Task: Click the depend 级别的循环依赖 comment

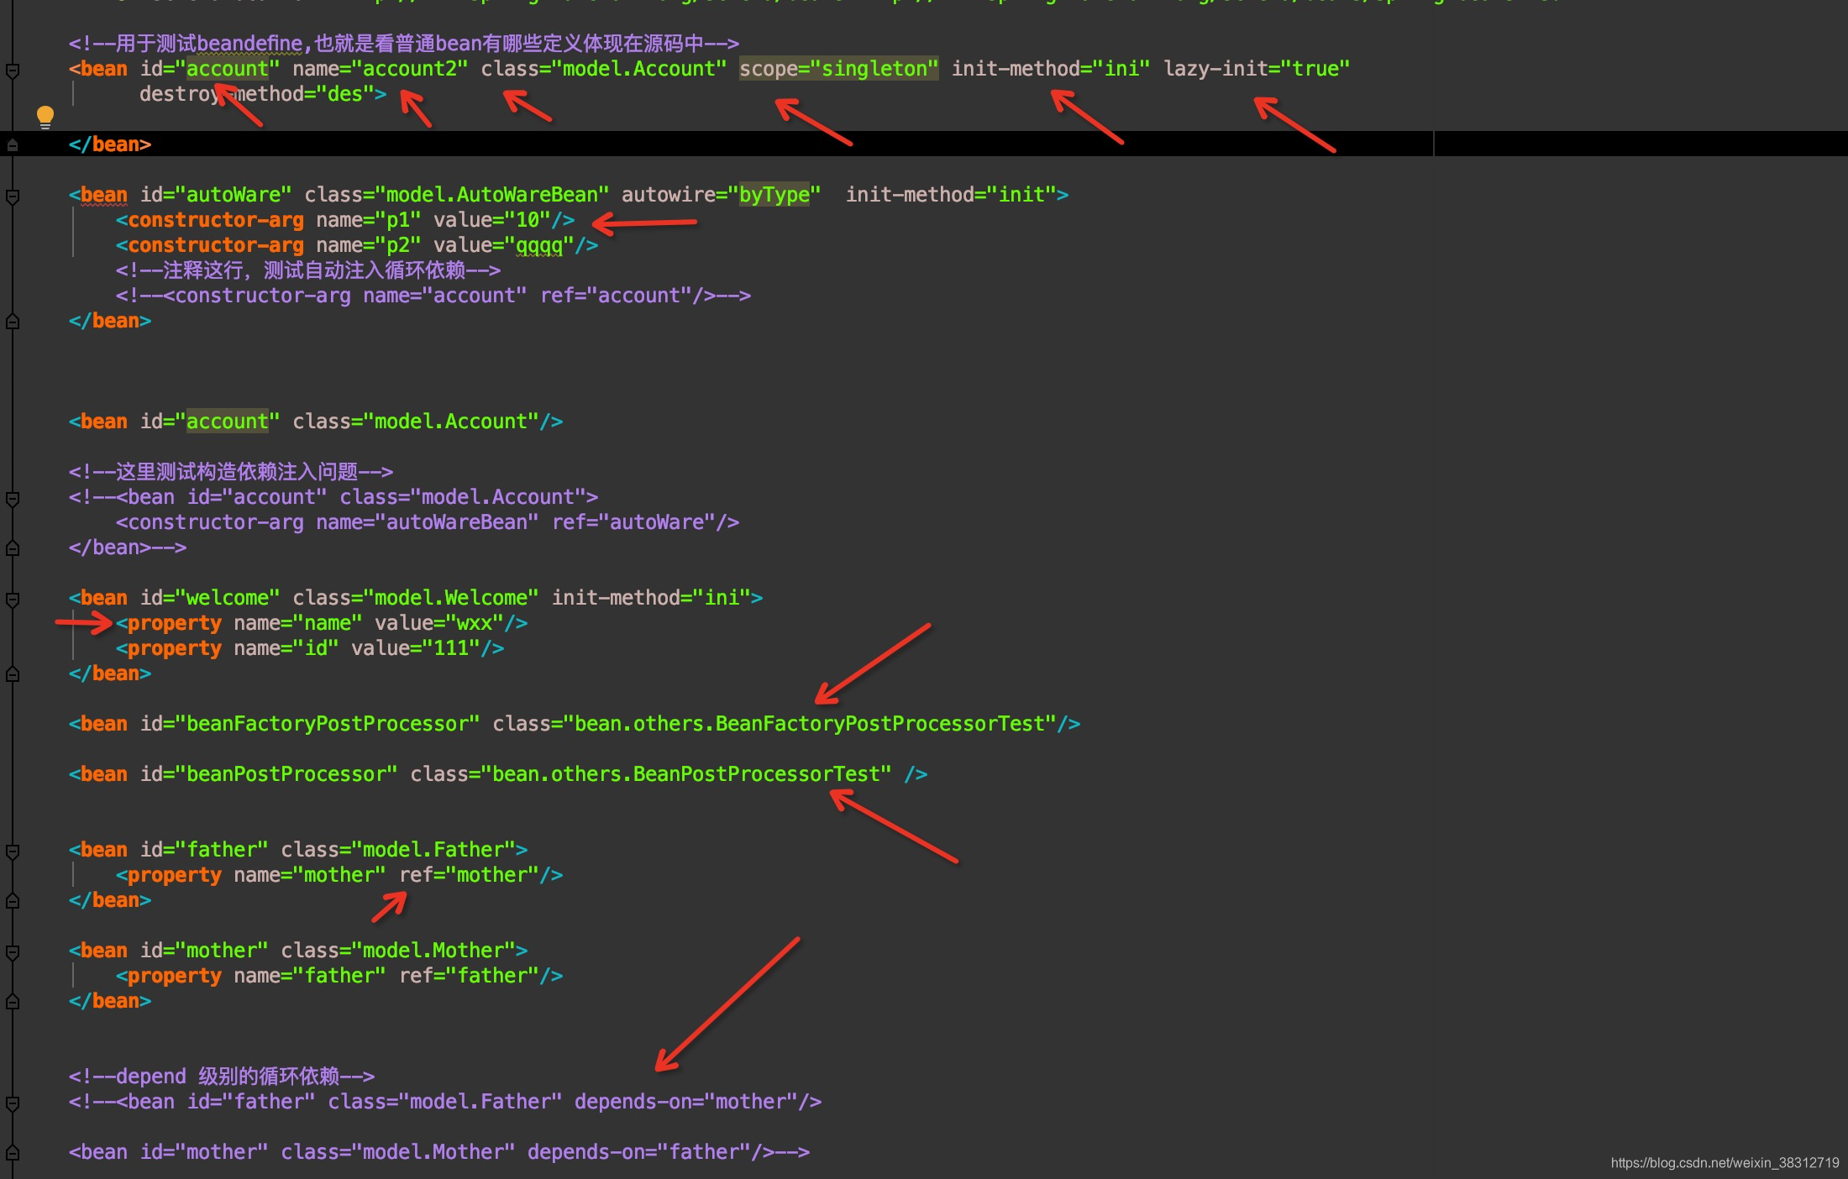Action: 222,1077
